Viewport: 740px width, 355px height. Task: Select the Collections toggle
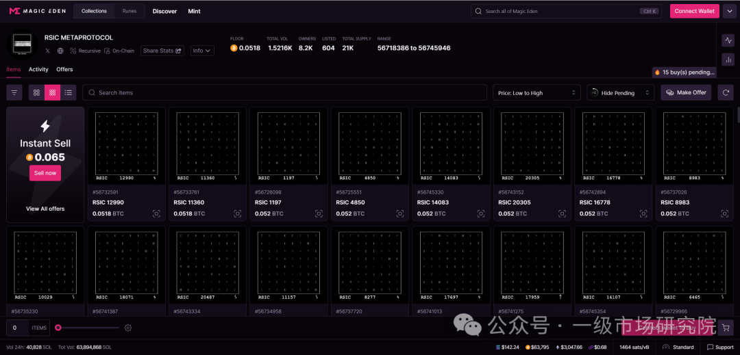click(x=94, y=11)
